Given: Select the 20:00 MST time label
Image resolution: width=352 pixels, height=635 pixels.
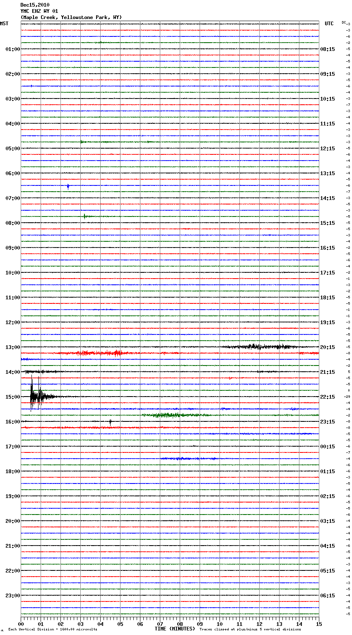Looking at the screenshot, I should tap(13, 521).
